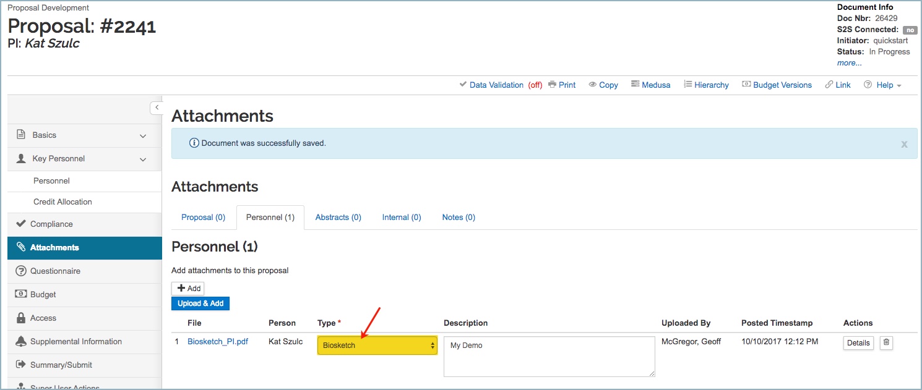Switch to the Abstracts (0) tab
922x390 pixels.
coord(338,218)
